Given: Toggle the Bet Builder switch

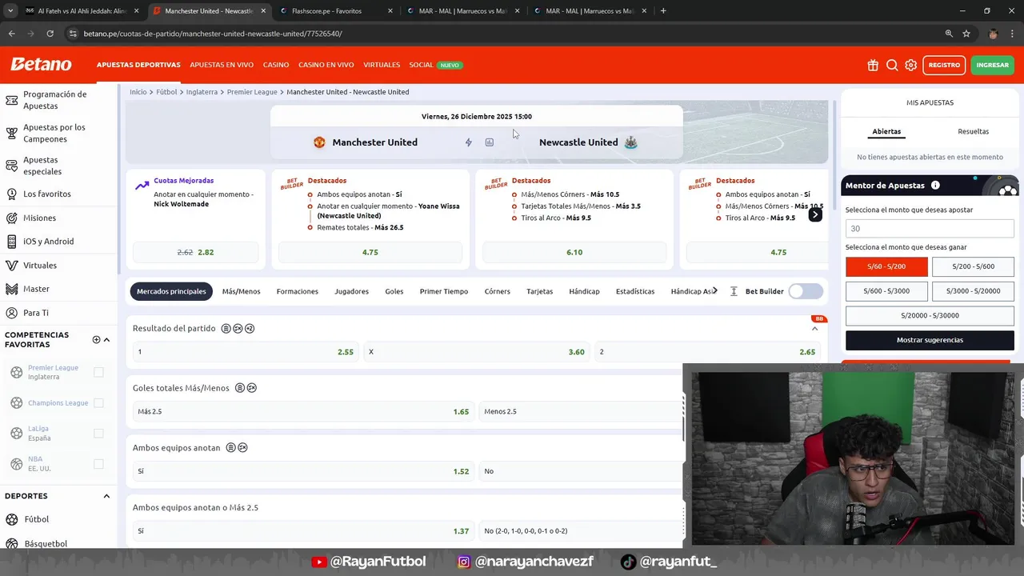Looking at the screenshot, I should 805,291.
